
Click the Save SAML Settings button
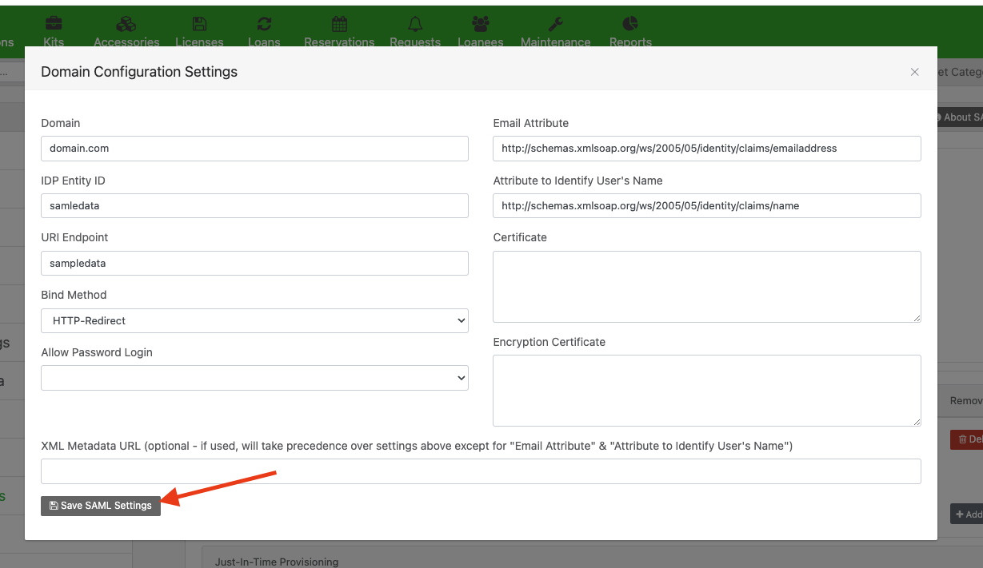[100, 506]
